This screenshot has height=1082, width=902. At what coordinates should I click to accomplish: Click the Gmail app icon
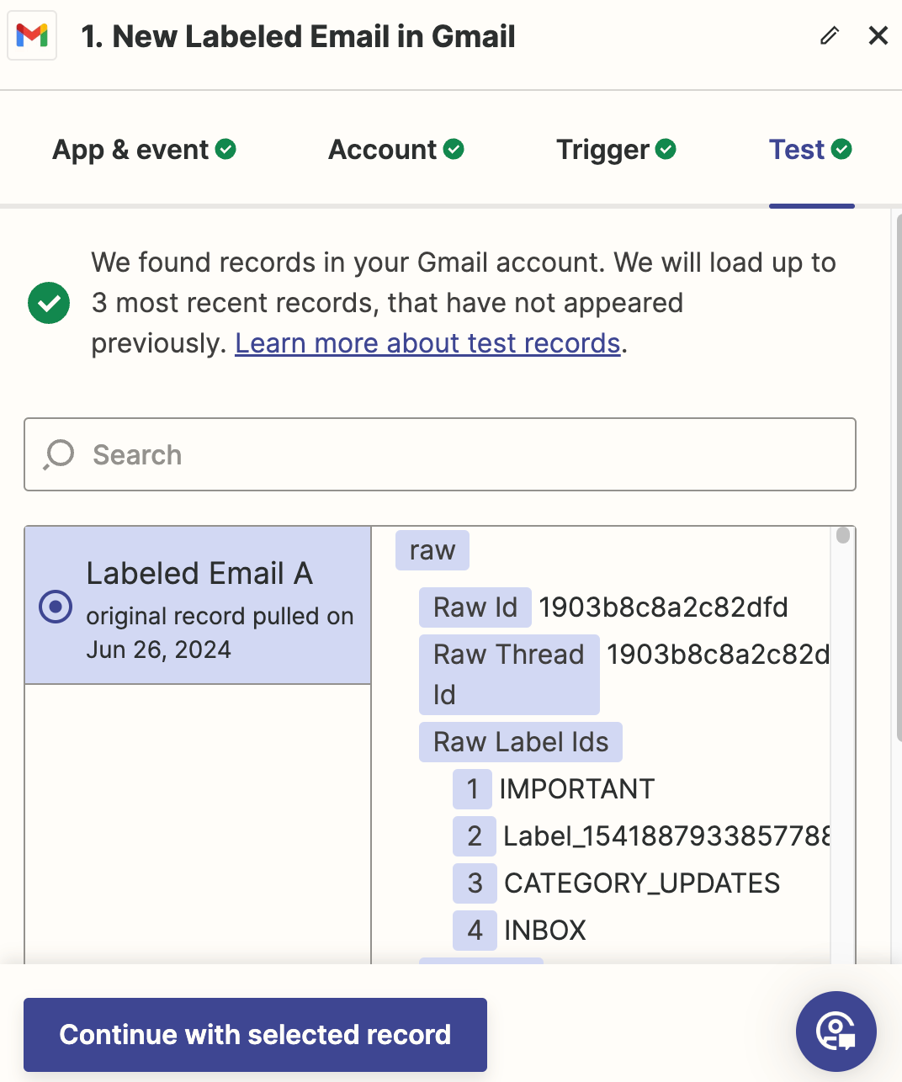coord(32,35)
